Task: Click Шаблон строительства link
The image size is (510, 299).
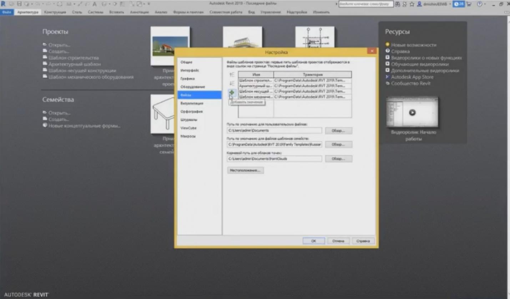Action: coord(74,58)
